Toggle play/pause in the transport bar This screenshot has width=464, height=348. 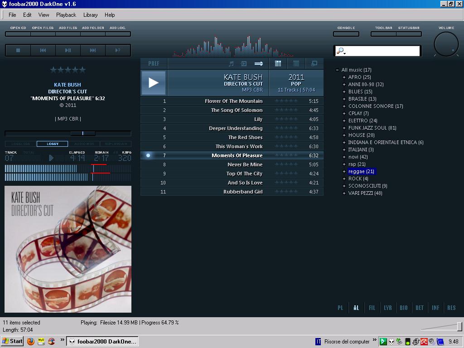click(x=68, y=50)
